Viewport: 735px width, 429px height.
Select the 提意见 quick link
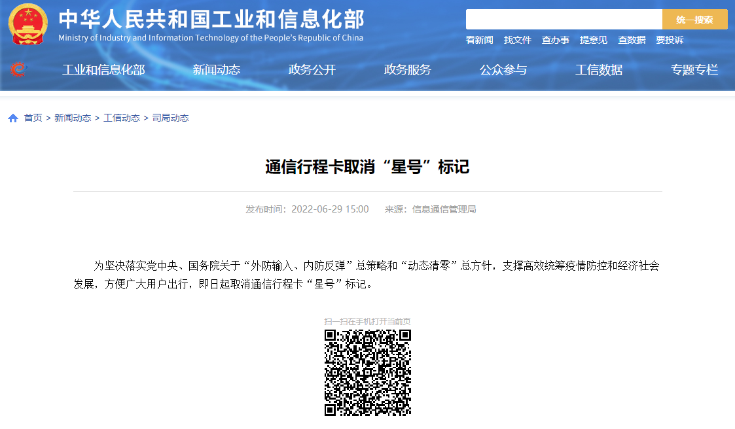(x=593, y=40)
